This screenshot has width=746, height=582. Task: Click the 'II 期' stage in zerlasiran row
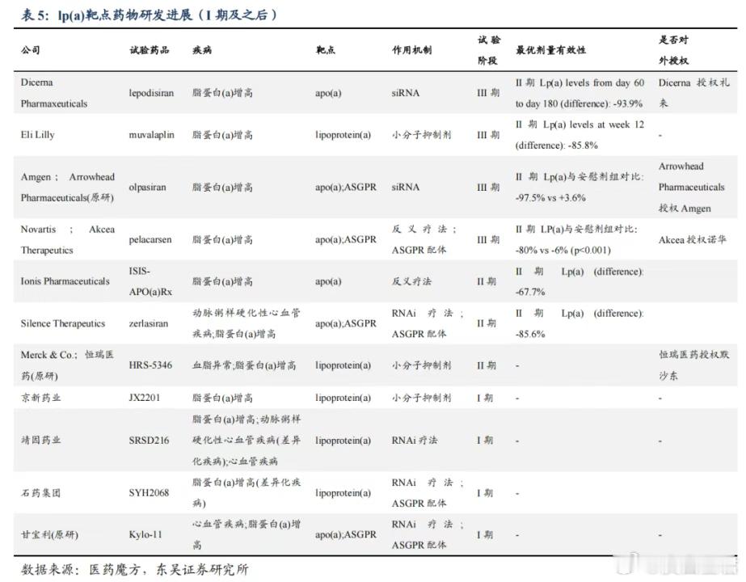pos(487,323)
